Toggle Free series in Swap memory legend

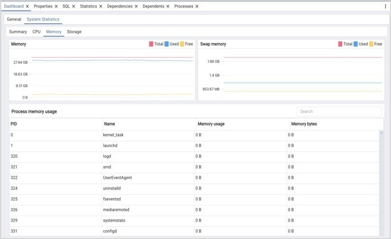tap(375, 44)
